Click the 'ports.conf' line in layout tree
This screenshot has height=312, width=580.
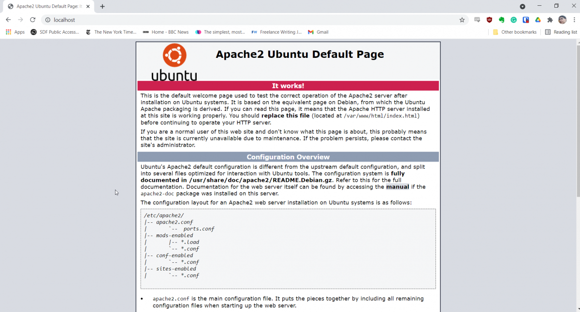(x=199, y=229)
